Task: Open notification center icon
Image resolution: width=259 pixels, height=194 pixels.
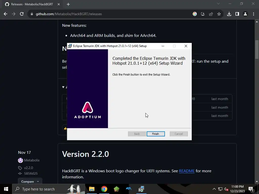Action: (251, 189)
